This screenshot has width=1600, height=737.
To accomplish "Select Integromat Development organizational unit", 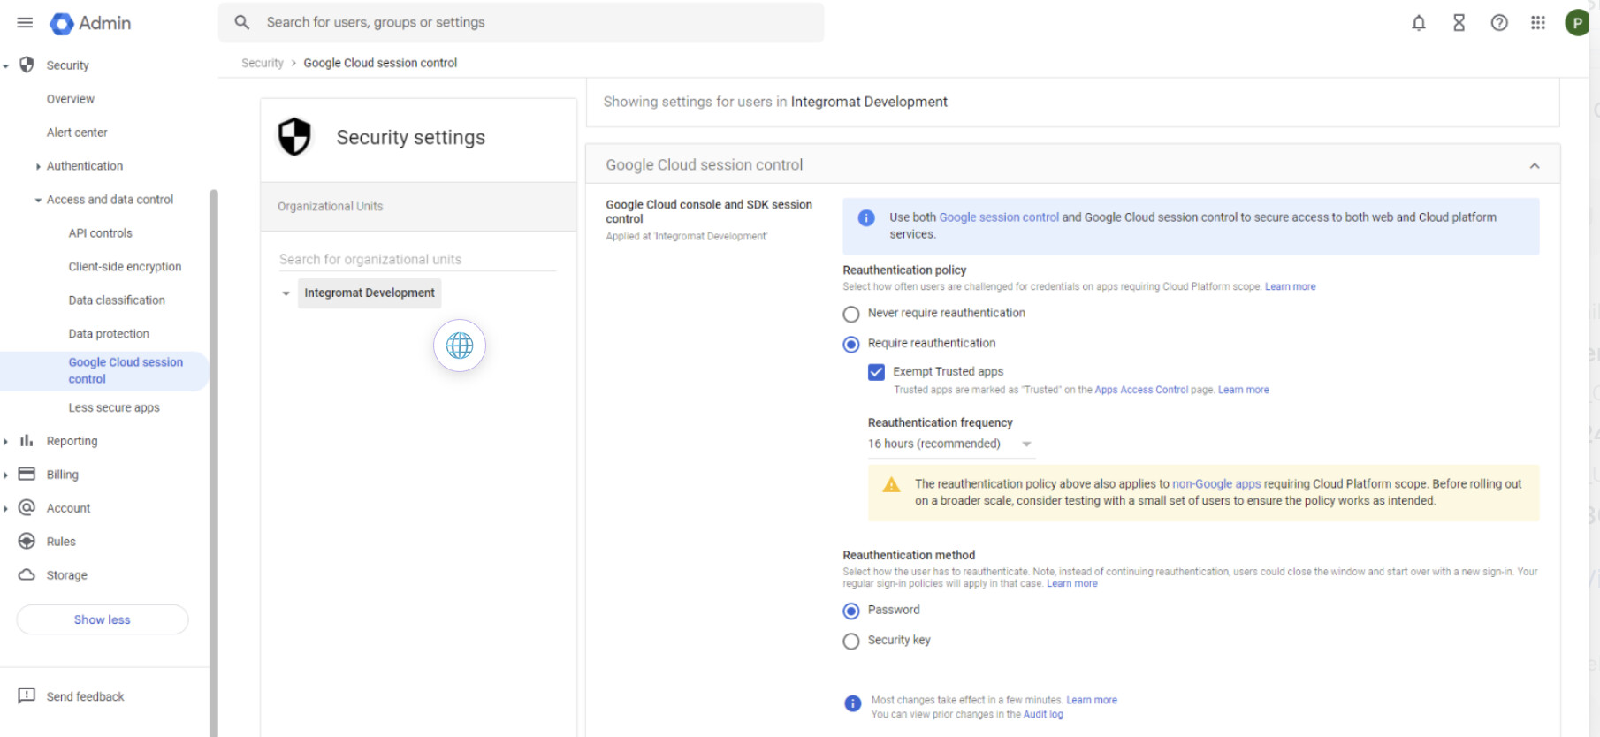I will coord(370,293).
